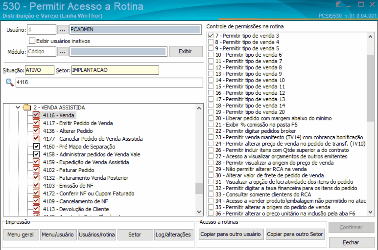Click Usuários/rotina print button
This screenshot has height=250, width=378.
[97, 234]
